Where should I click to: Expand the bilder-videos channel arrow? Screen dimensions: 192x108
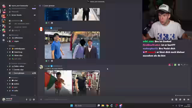(7, 66)
